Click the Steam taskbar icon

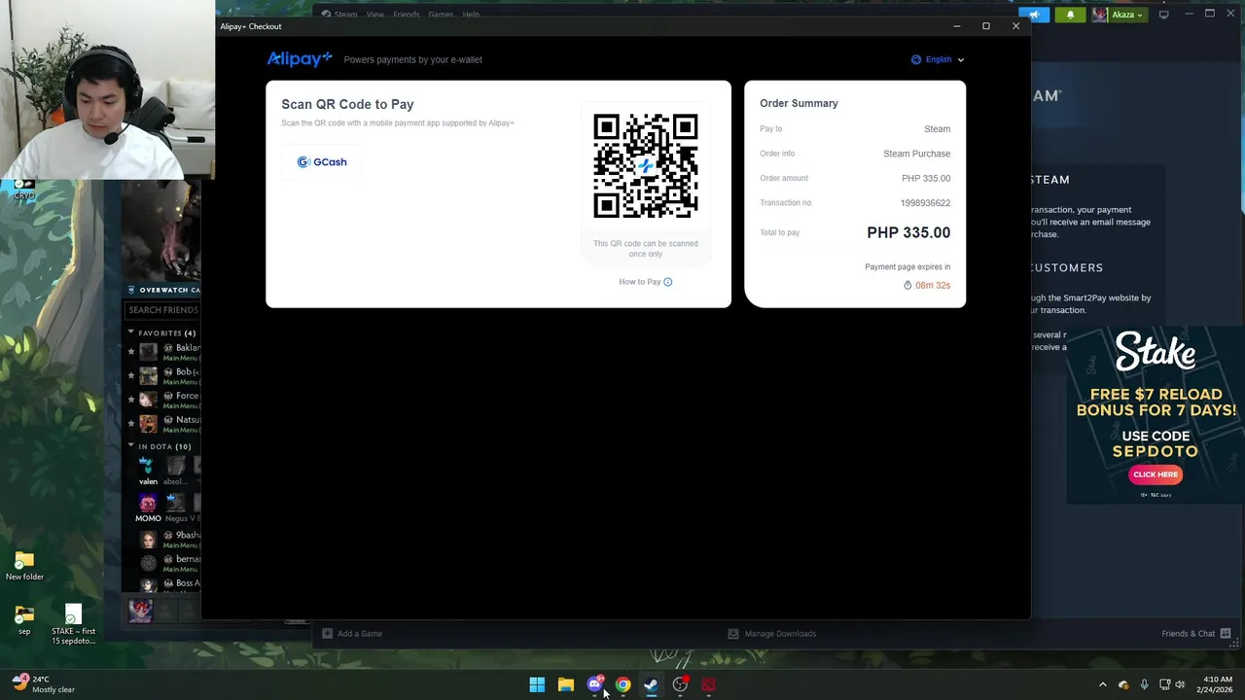pos(652,685)
